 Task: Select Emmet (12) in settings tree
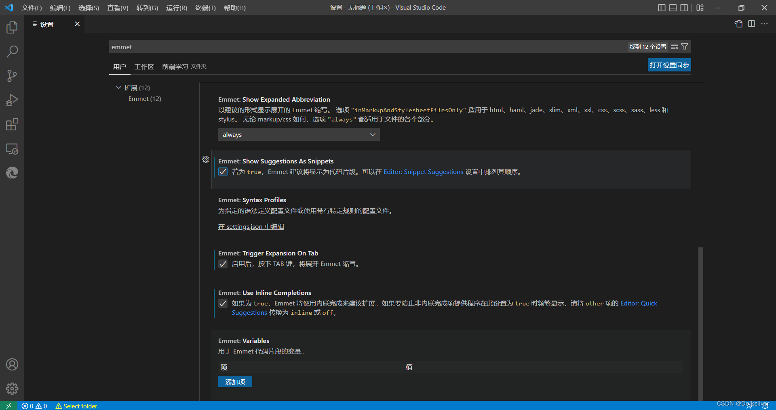click(145, 99)
